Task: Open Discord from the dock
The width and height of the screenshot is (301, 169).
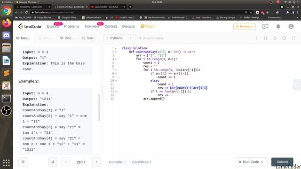Action: [x=7, y=36]
